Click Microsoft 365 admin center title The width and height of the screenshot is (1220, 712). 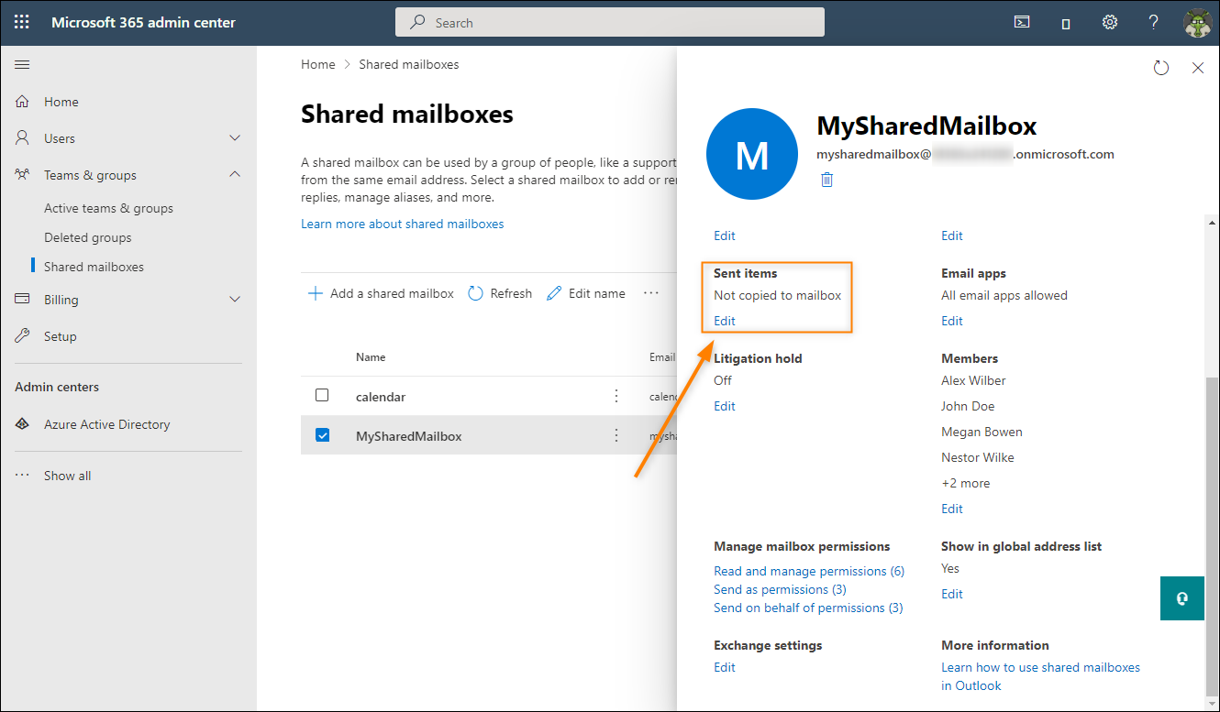(143, 22)
